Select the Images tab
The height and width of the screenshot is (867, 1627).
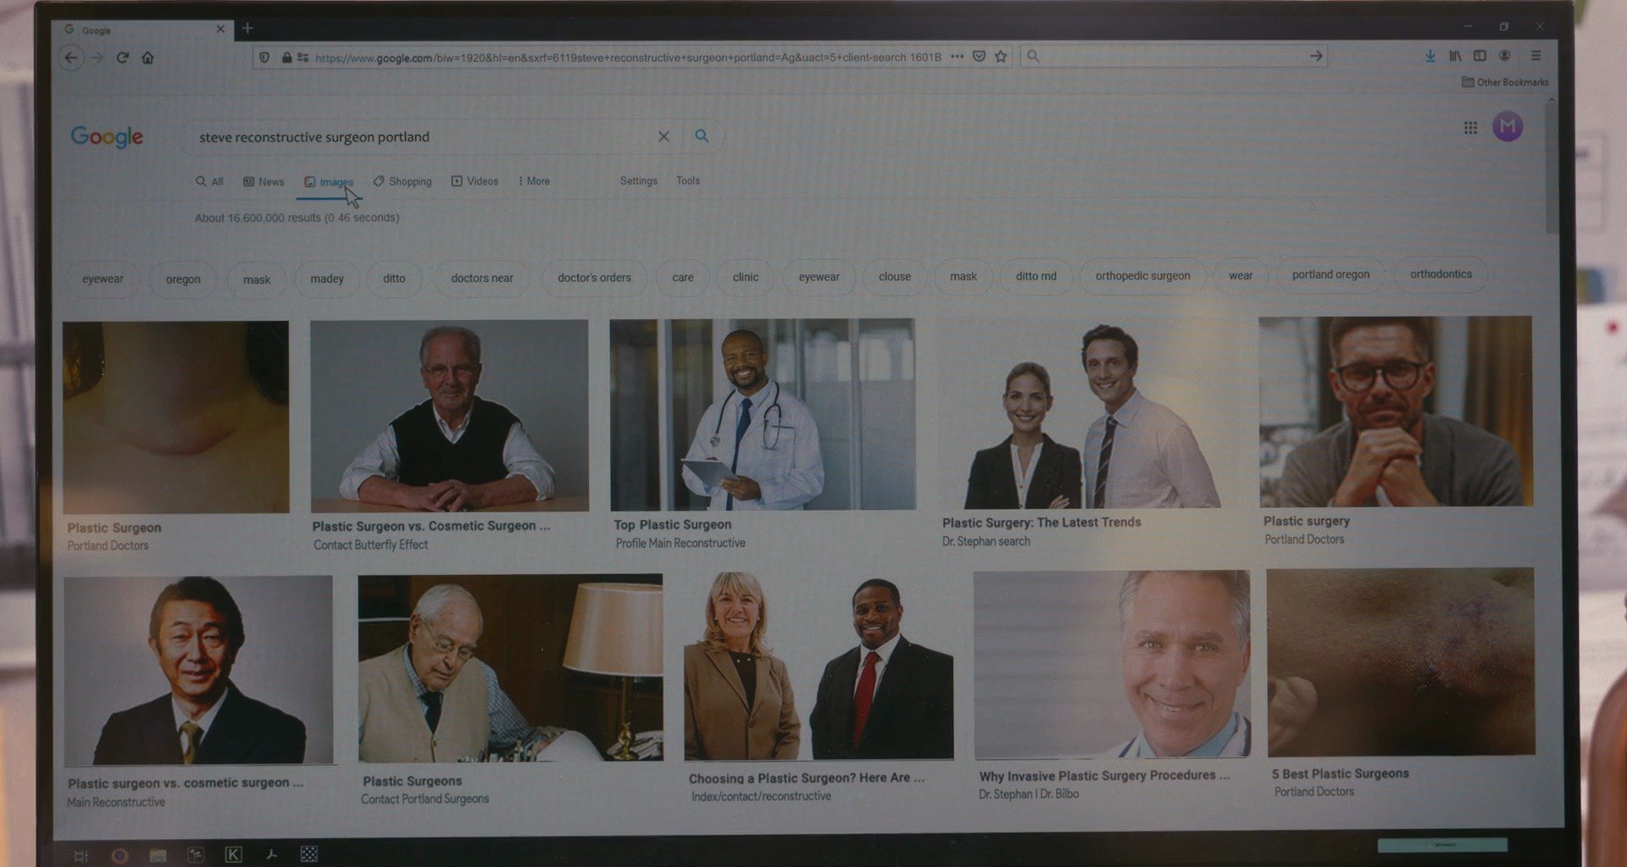click(329, 182)
